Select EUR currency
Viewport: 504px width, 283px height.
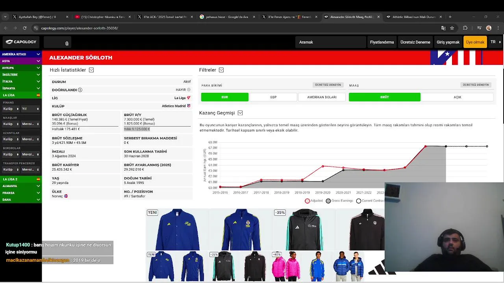click(x=225, y=97)
